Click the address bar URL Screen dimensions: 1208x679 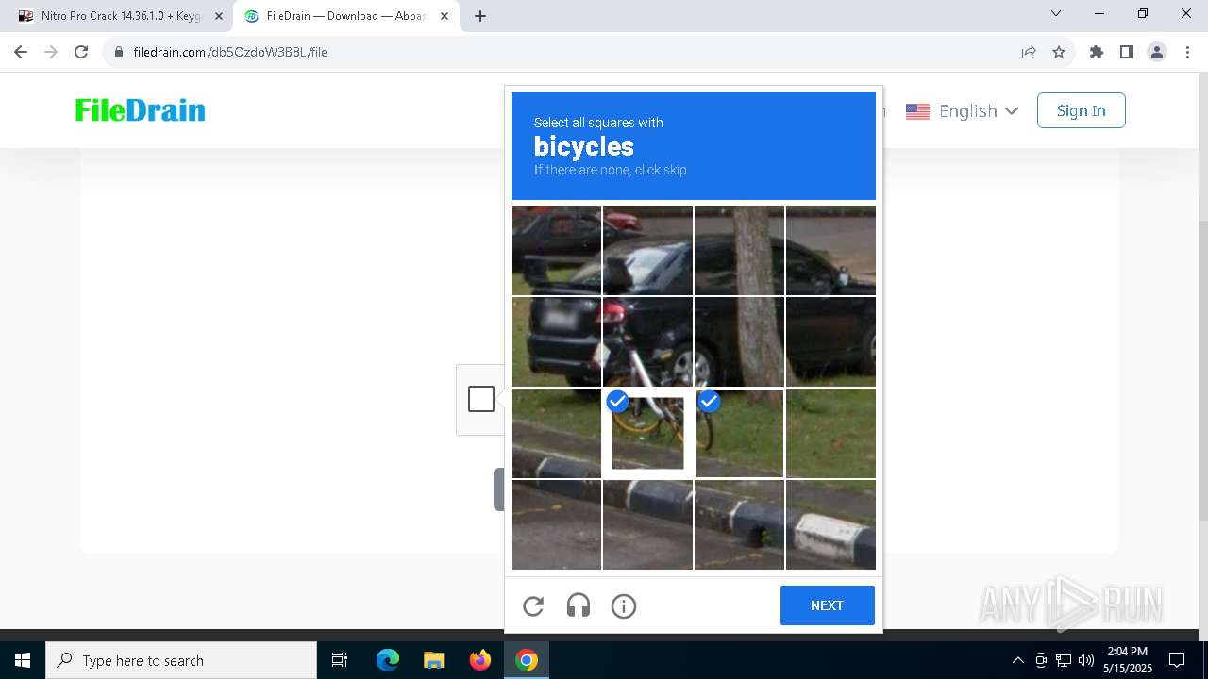(x=230, y=52)
